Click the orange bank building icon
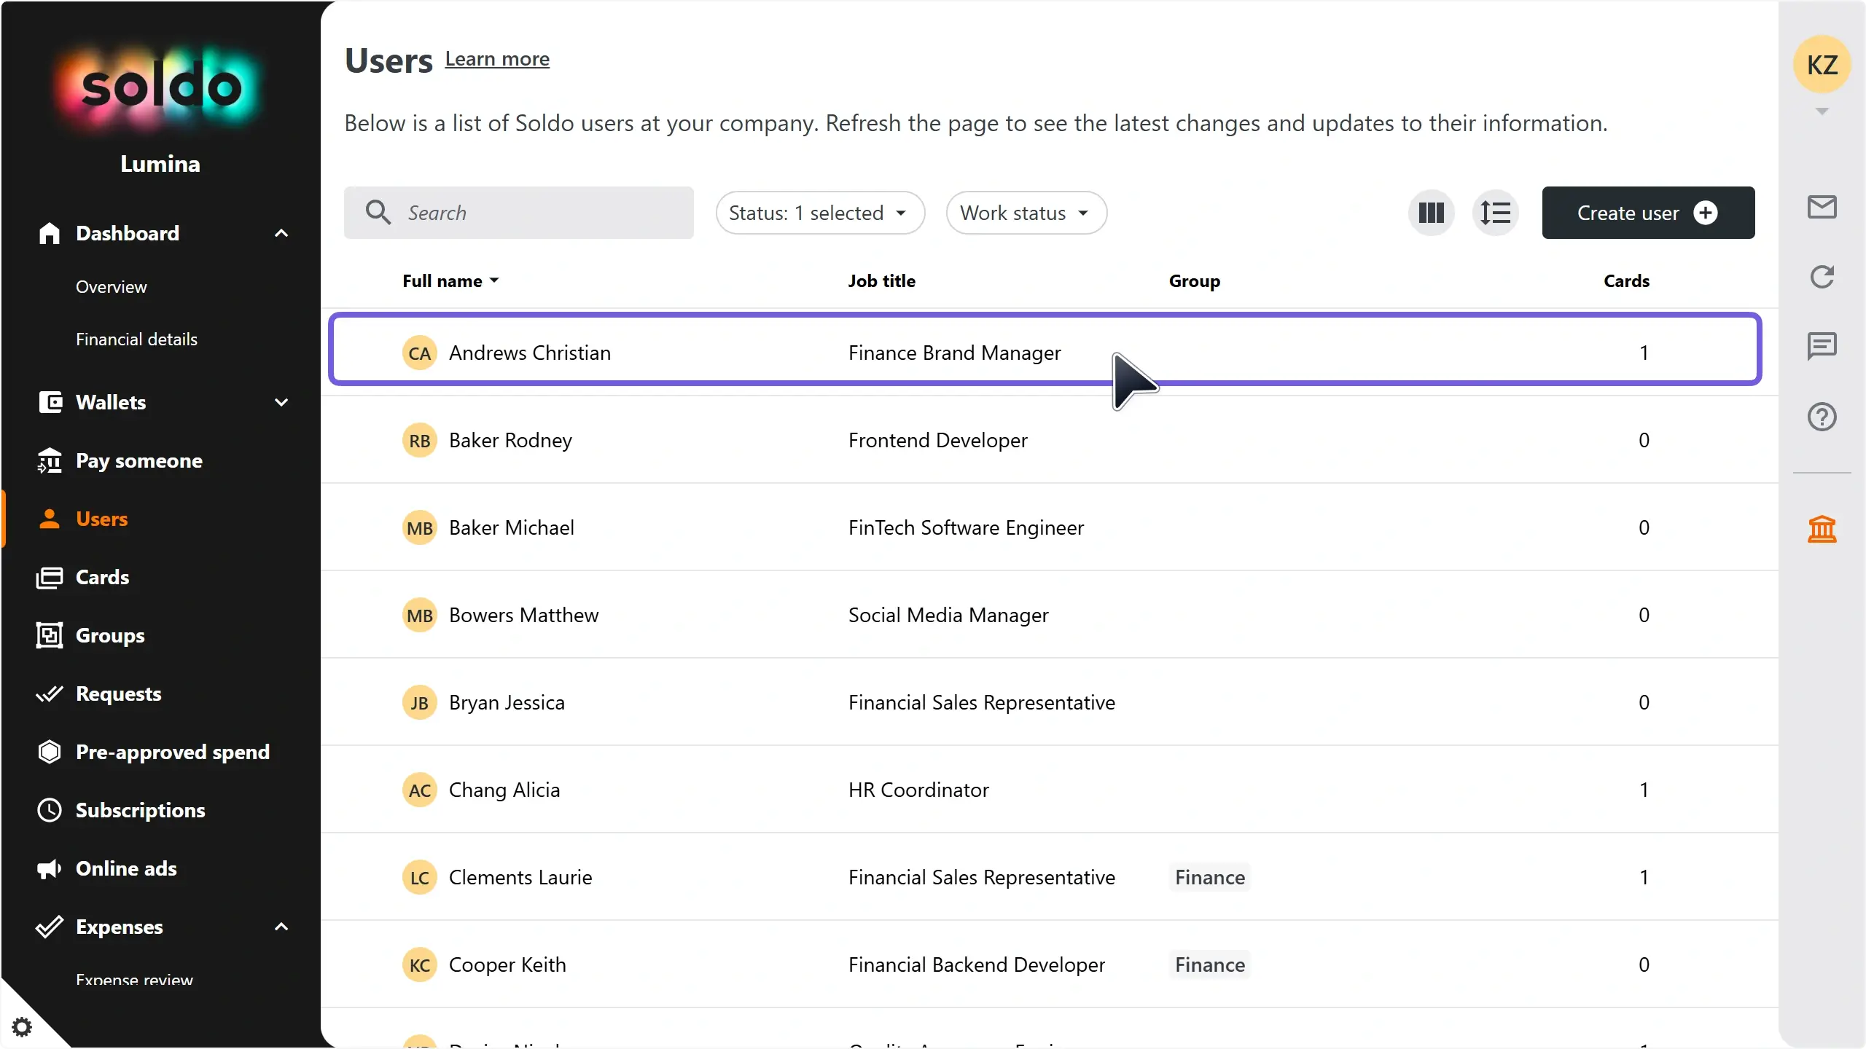The height and width of the screenshot is (1049, 1866). (x=1822, y=529)
